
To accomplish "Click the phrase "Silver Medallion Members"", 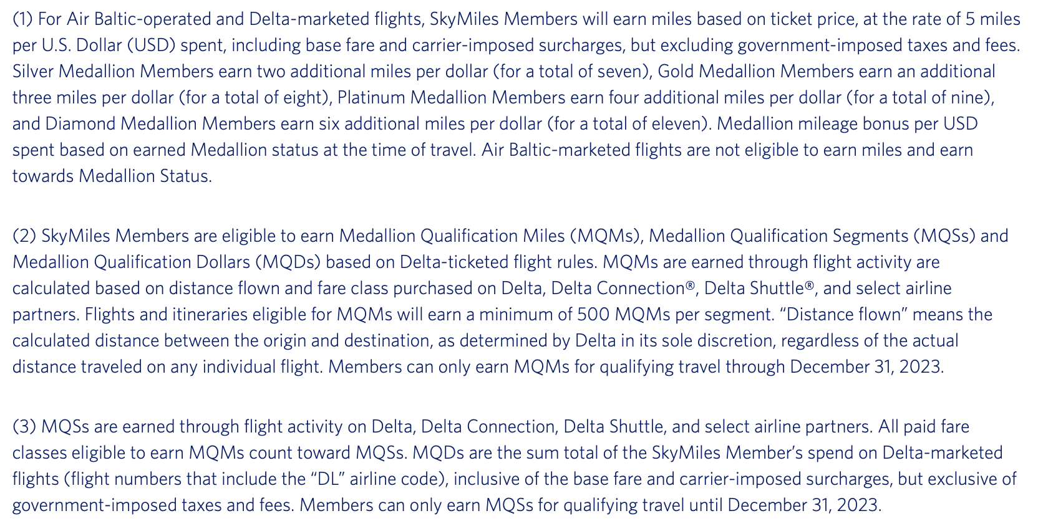I will coord(113,72).
